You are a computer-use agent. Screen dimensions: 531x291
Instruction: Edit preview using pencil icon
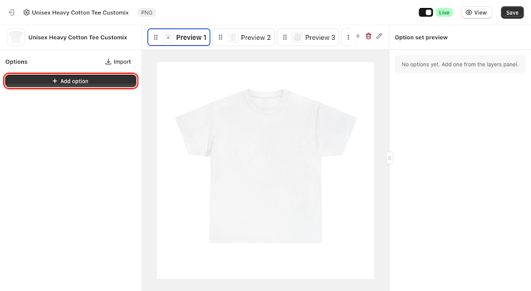tap(379, 36)
